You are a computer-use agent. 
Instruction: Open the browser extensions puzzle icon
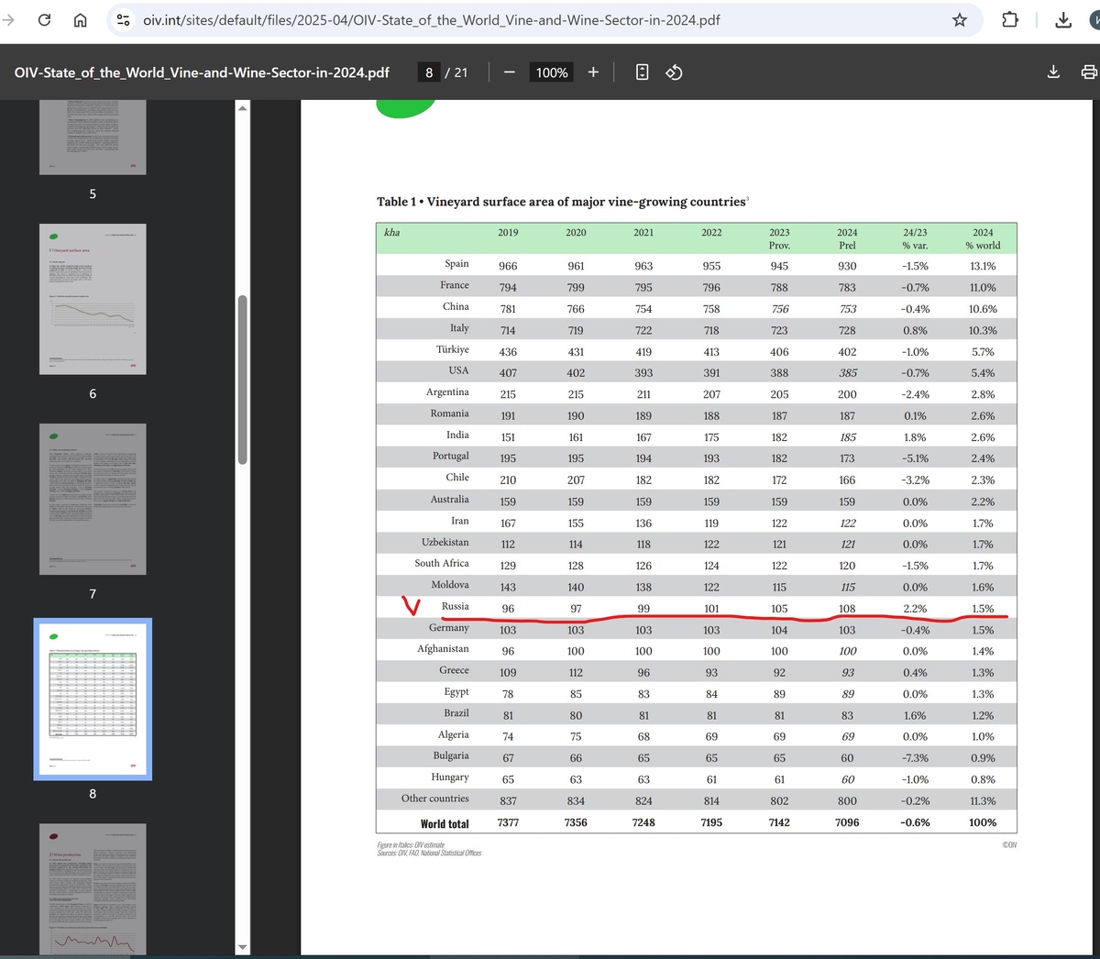tap(1009, 19)
